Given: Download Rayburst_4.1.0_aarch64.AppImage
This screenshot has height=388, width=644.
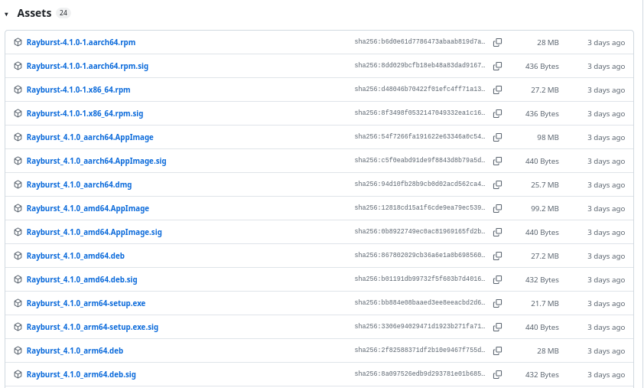Looking at the screenshot, I should (x=90, y=137).
